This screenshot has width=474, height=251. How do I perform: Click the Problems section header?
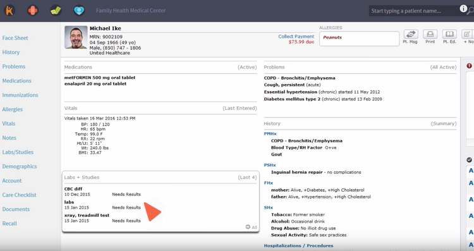274,67
